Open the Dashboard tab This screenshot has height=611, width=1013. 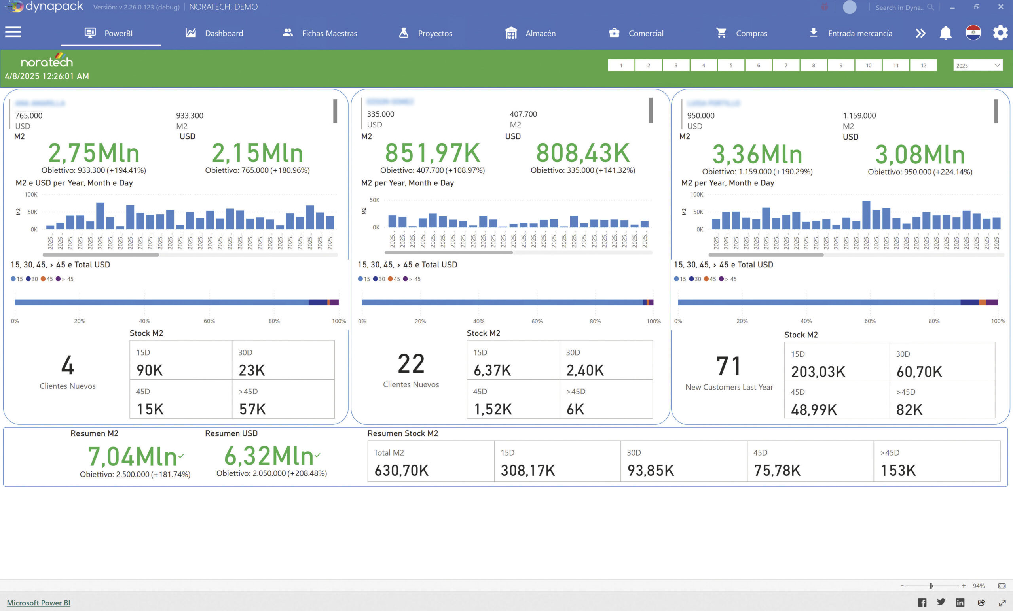point(214,33)
